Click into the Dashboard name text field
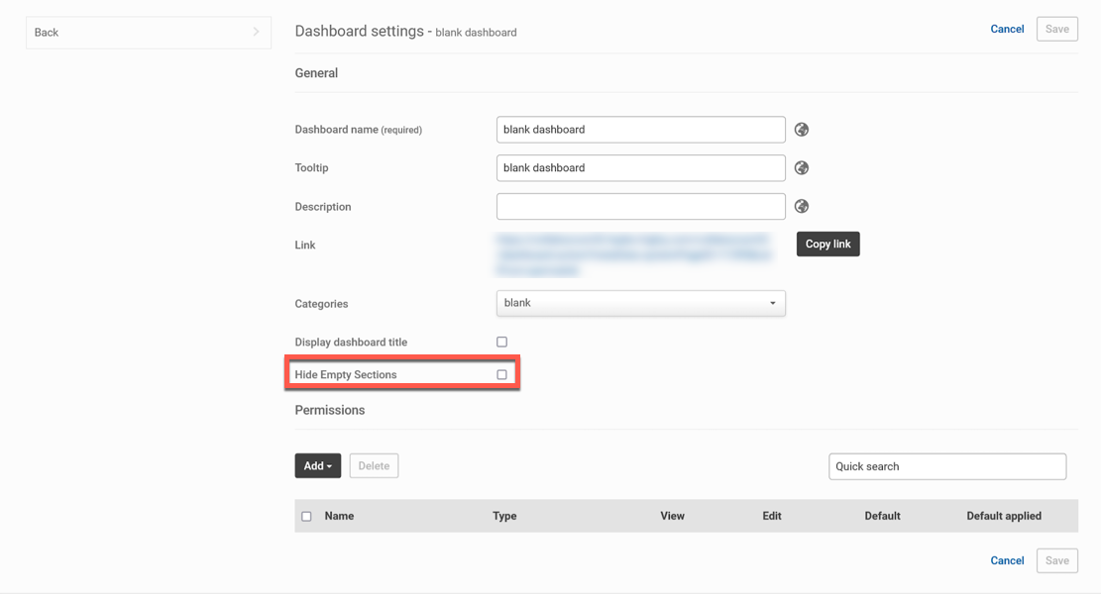This screenshot has height=594, width=1101. coord(640,130)
